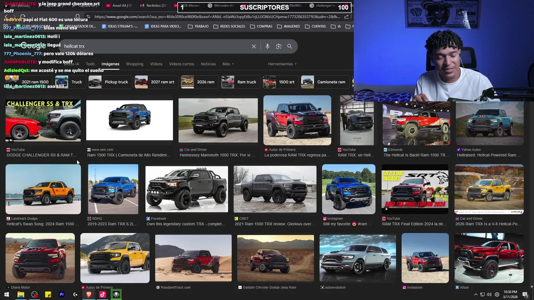
Task: Open Sticky Notes on the taskbar
Action: 48,295
